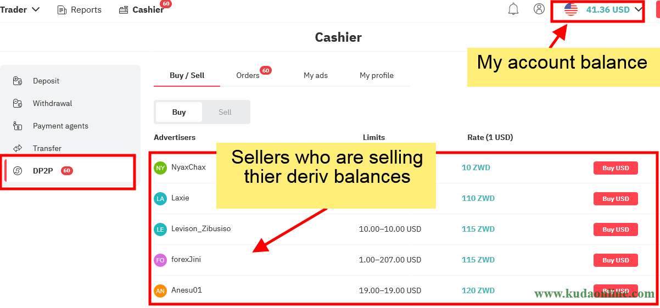Open advertiser Levison_Zibusiso

point(201,228)
